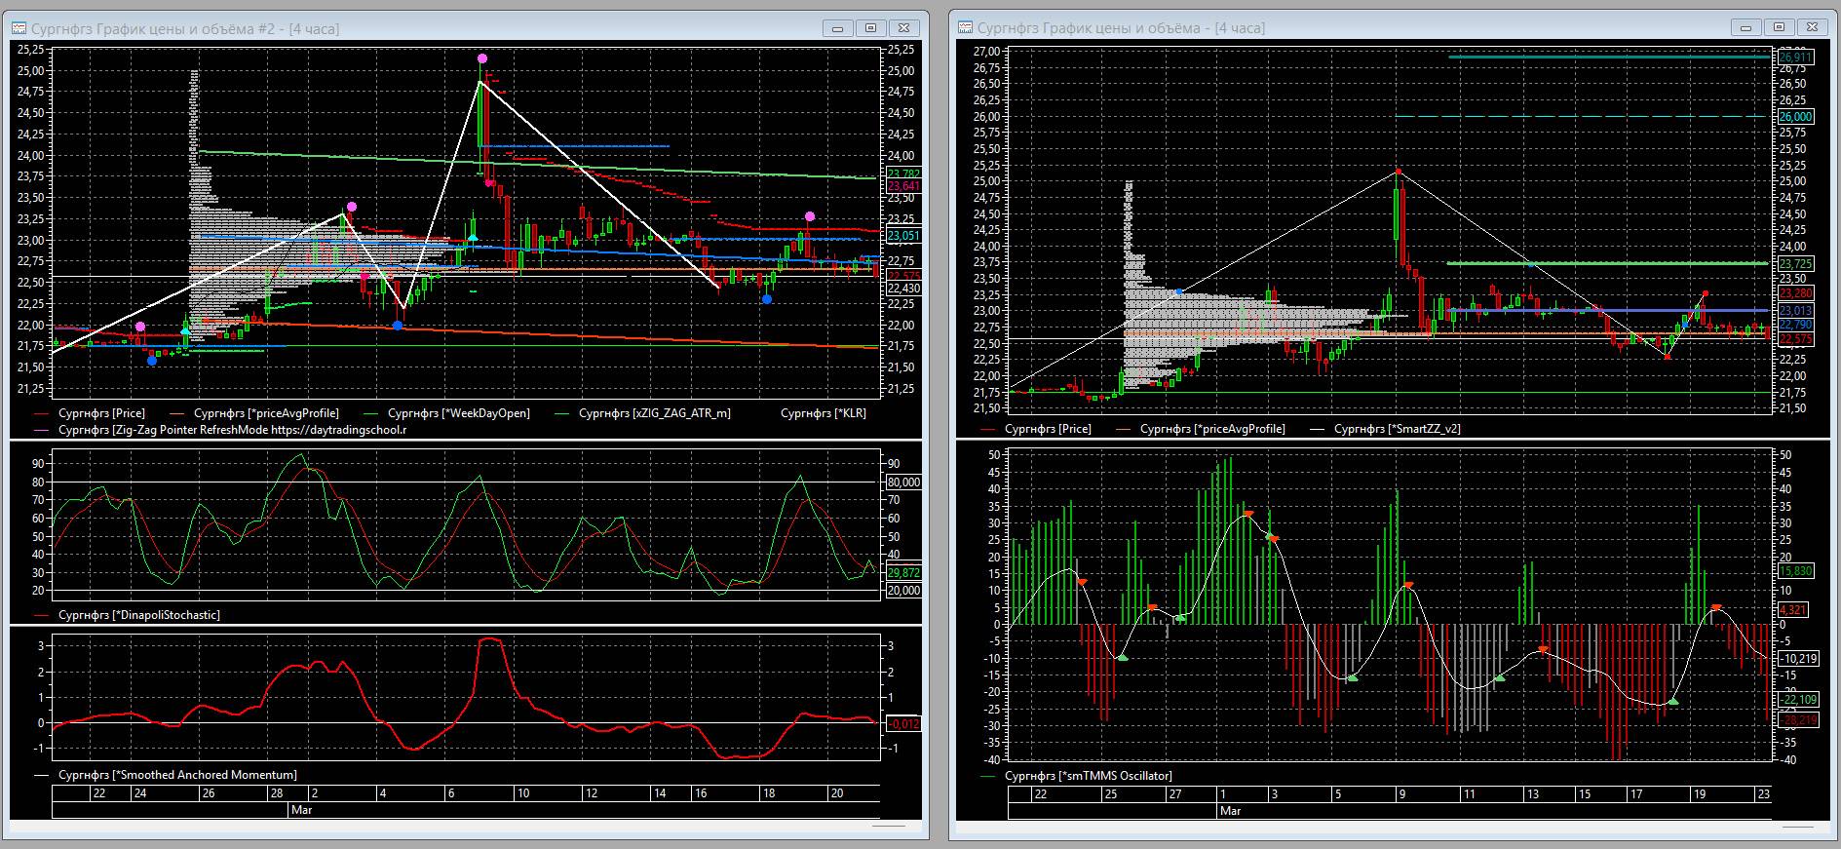Viewport: 1841px width, 849px height.
Task: Click the smTMMS Oscillator legend entry
Action: [x=1088, y=776]
